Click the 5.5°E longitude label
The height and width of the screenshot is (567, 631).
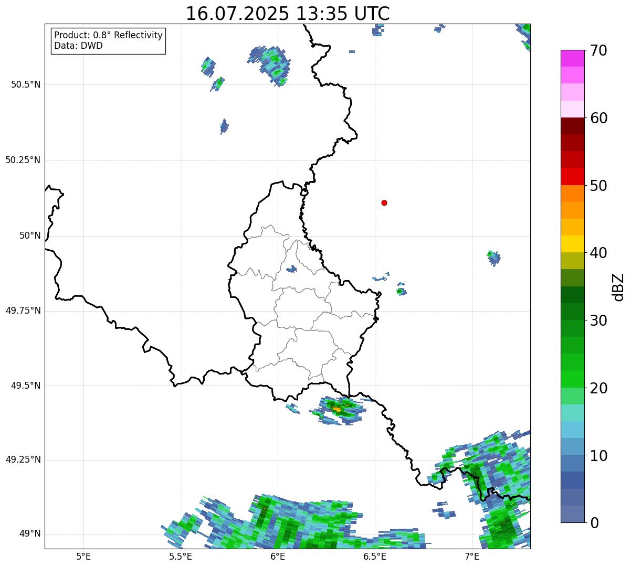[181, 557]
